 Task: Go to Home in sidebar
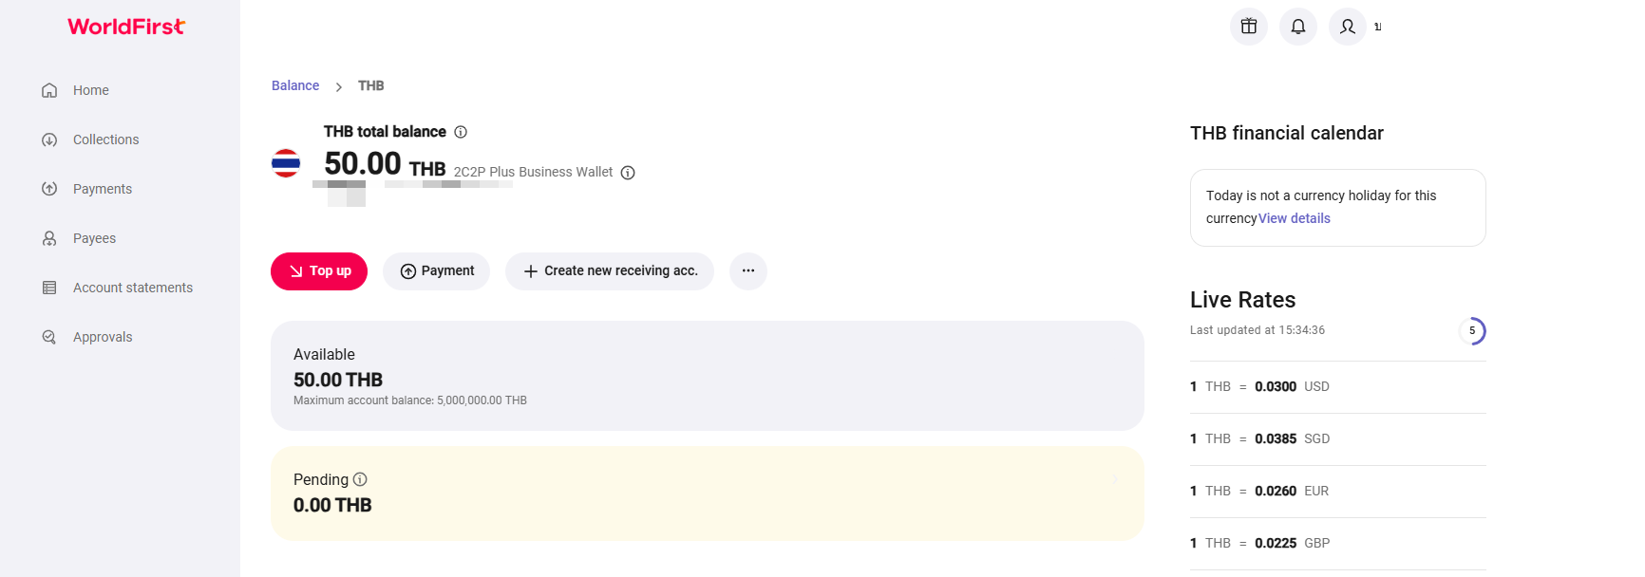pos(90,90)
